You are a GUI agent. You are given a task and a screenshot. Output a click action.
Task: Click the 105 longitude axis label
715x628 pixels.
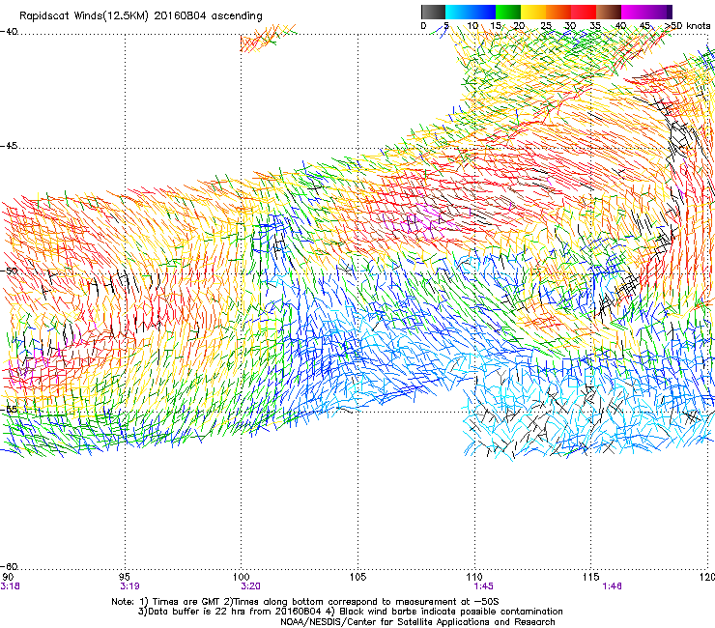[357, 577]
